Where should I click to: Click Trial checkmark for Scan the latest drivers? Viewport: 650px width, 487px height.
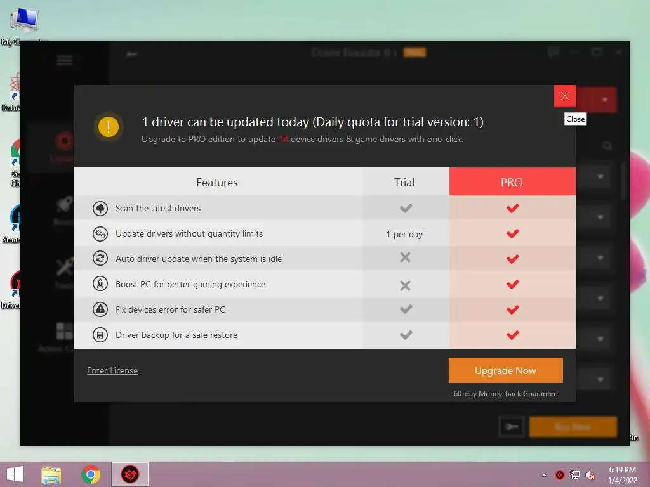coord(406,208)
